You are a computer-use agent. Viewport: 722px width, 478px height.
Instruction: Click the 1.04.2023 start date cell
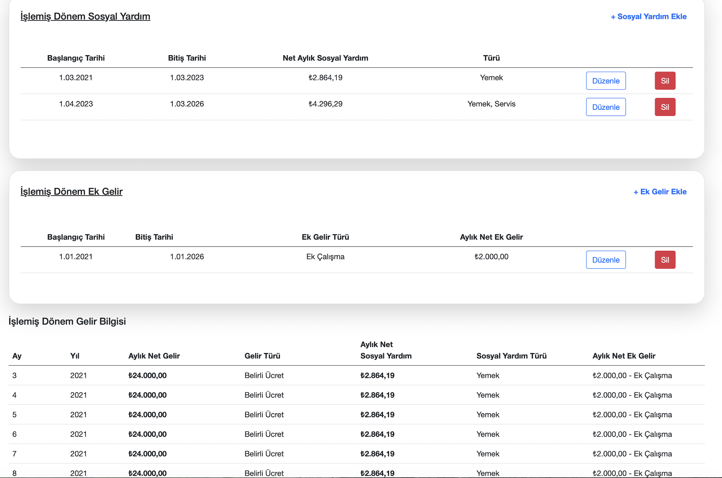click(x=76, y=104)
